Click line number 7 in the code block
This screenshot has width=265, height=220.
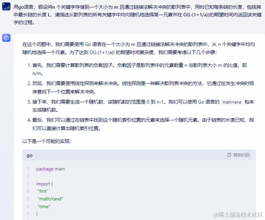(28, 214)
